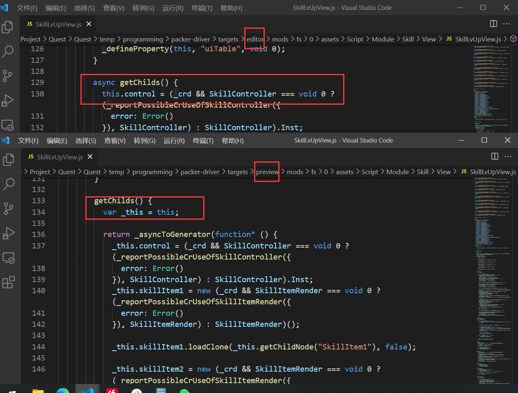This screenshot has height=393, width=518.
Task: Expand the 'Project' breadcrumb in the upper window
Action: click(30, 39)
